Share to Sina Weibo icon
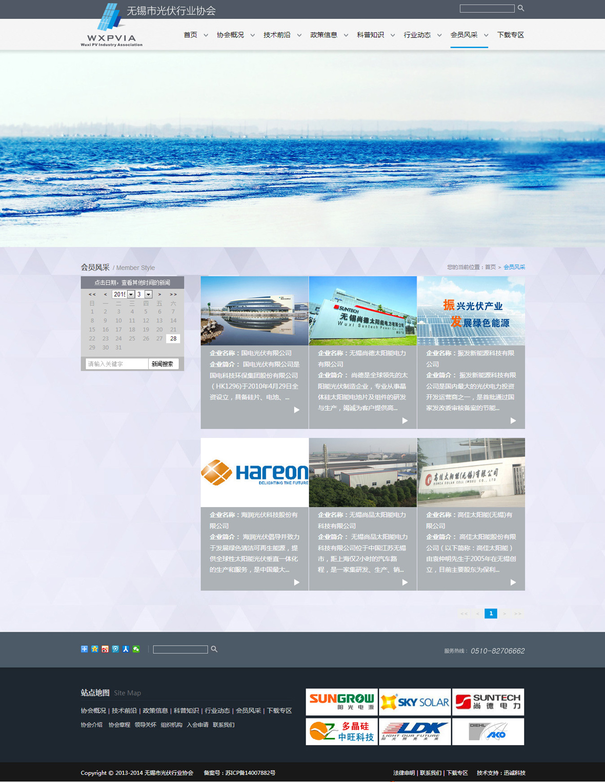Image resolution: width=605 pixels, height=782 pixels. [105, 649]
